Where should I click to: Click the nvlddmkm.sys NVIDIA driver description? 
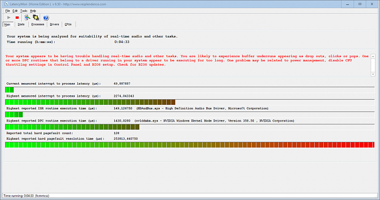(x=214, y=121)
